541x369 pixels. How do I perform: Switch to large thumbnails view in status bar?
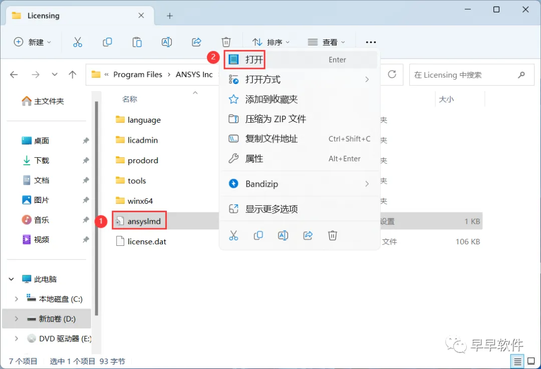pyautogui.click(x=531, y=361)
